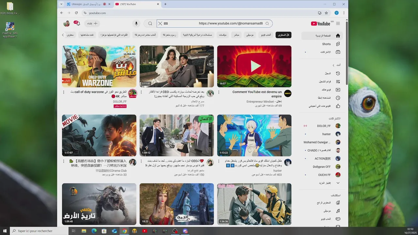Open Gaming (ألعاب فيديو) explore icon
Screen dimensions: 418x235
coord(338,219)
